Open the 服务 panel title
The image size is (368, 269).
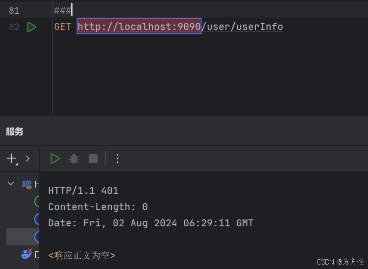click(x=15, y=132)
